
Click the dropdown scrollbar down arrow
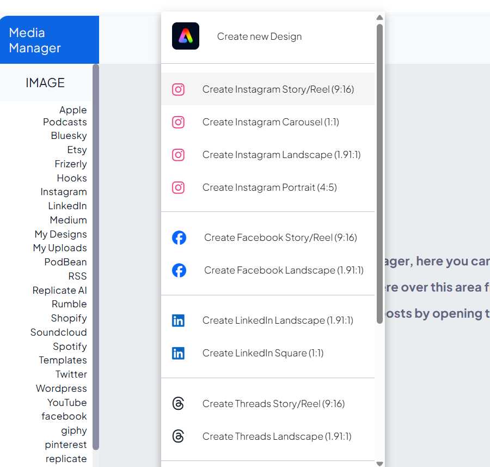click(379, 464)
